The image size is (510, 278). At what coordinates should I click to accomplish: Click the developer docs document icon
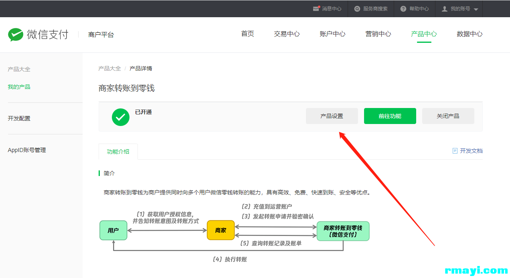click(455, 151)
